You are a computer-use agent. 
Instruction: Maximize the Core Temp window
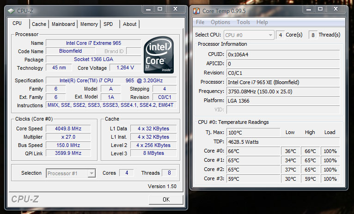[x=320, y=9]
